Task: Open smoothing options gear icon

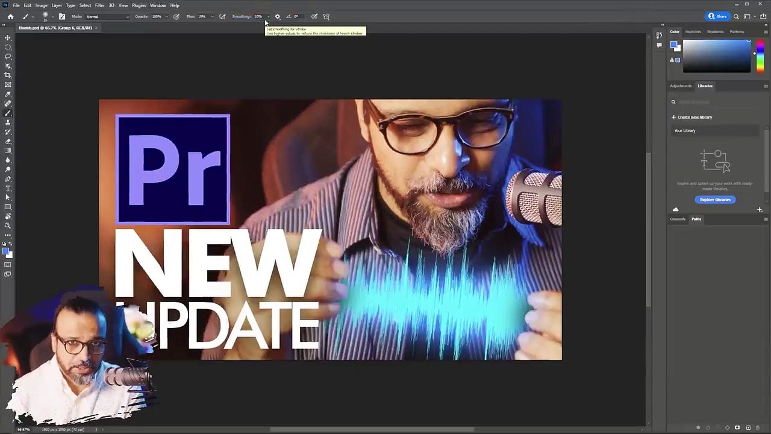Action: pos(277,16)
